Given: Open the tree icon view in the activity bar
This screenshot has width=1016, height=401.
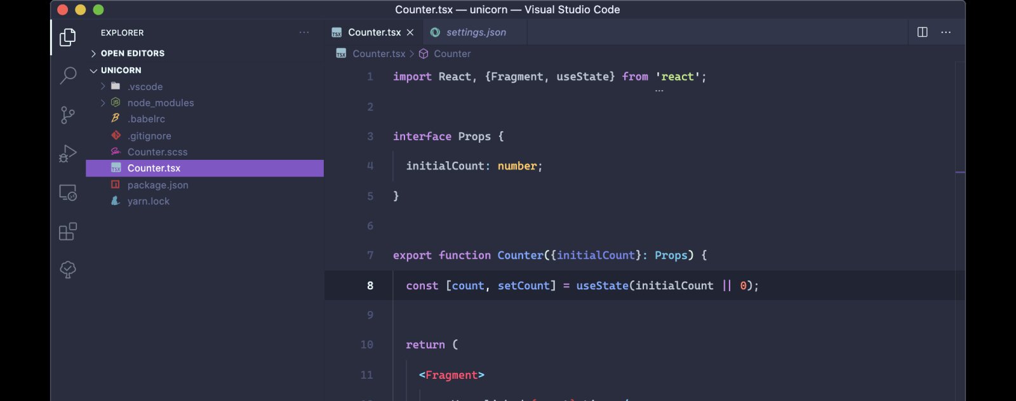Looking at the screenshot, I should [x=67, y=270].
